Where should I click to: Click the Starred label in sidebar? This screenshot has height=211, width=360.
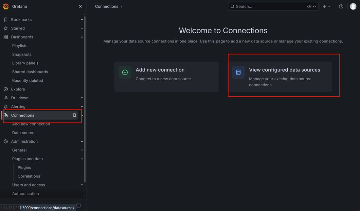[18, 28]
